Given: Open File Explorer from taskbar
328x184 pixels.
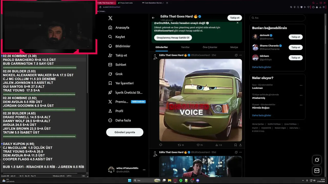Looking at the screenshot, I should click(x=169, y=180).
